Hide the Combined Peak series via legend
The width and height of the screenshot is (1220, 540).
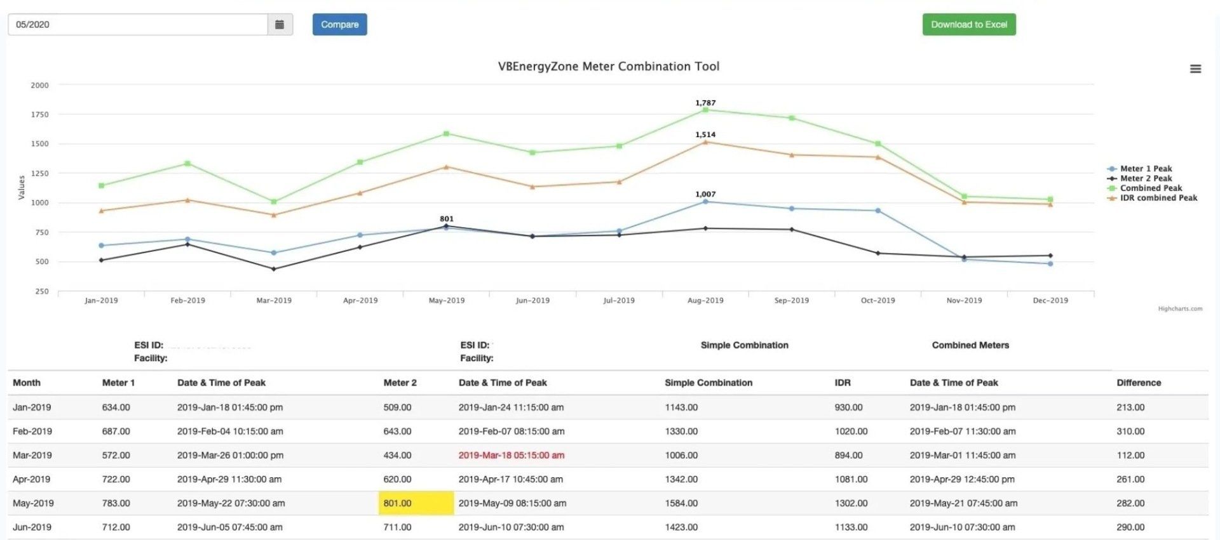(x=1145, y=188)
